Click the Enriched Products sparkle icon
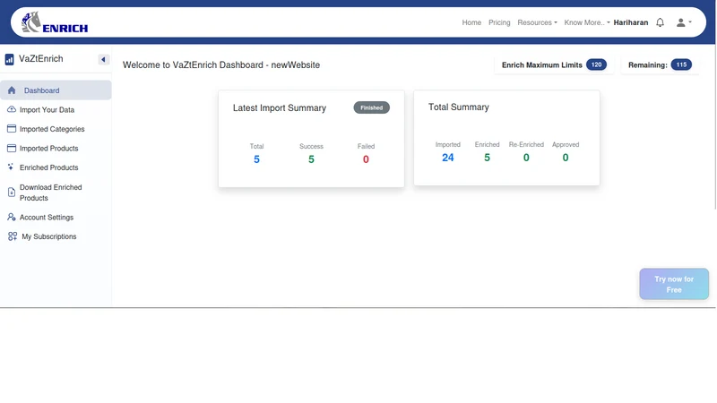Image resolution: width=717 pixels, height=403 pixels. pos(11,167)
